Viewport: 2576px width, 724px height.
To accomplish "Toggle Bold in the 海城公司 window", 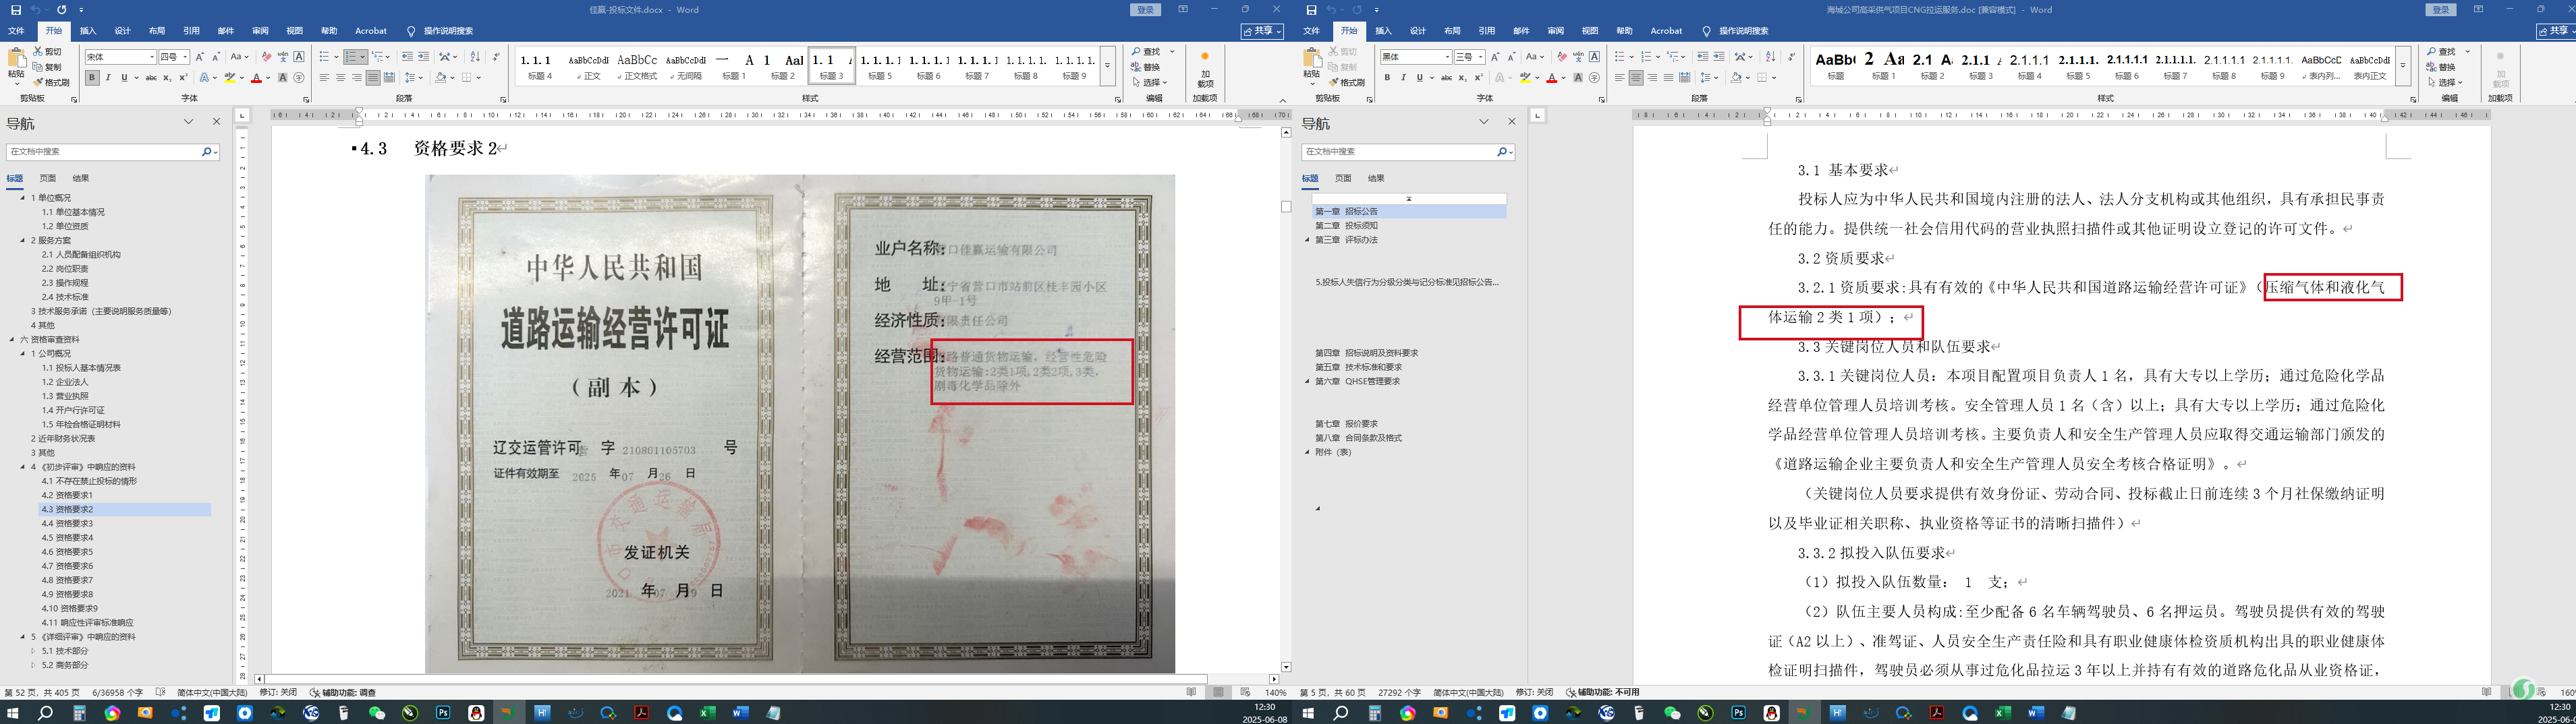I will click(x=1387, y=78).
